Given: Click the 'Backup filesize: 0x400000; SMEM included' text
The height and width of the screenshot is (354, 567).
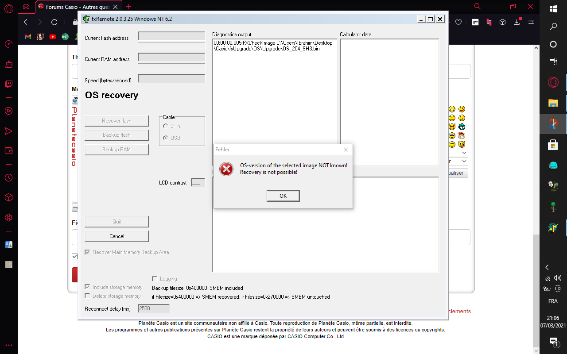Looking at the screenshot, I should tap(198, 288).
